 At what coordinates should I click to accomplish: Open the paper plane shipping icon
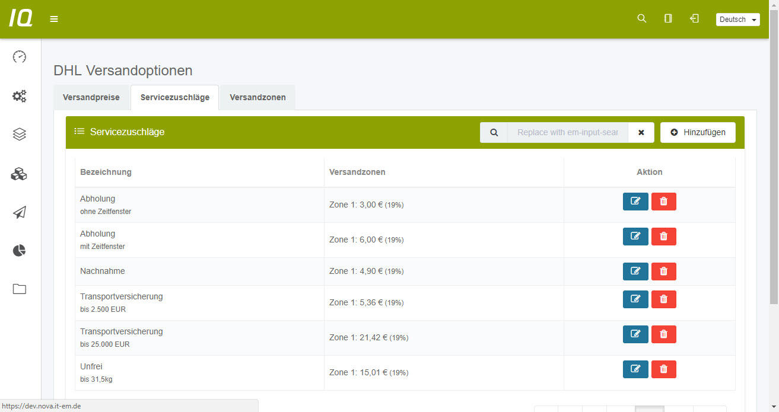[x=20, y=212]
